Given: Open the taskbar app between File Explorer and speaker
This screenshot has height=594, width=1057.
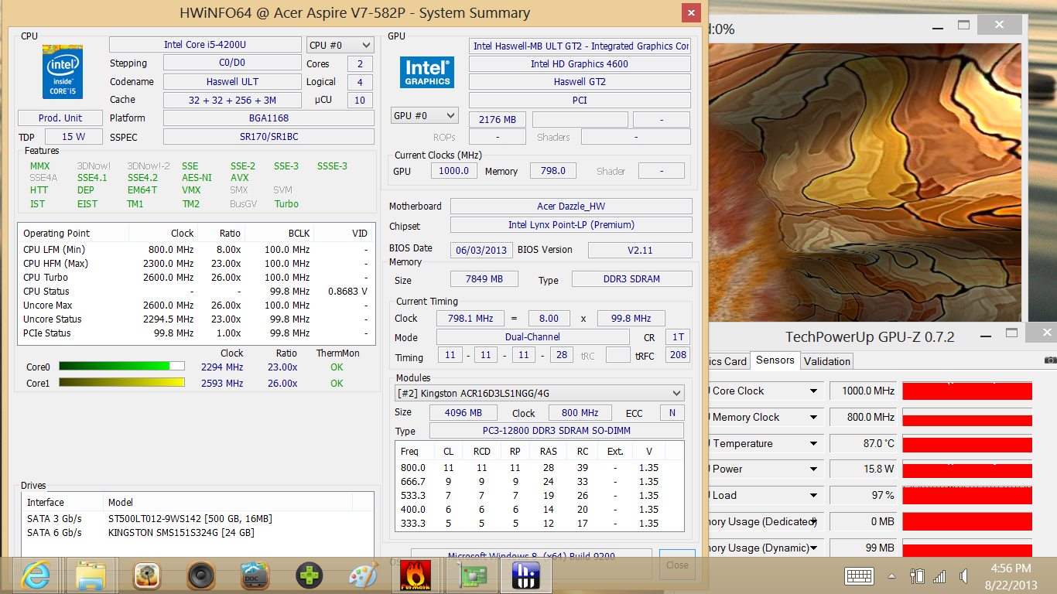Looking at the screenshot, I should coord(146,575).
